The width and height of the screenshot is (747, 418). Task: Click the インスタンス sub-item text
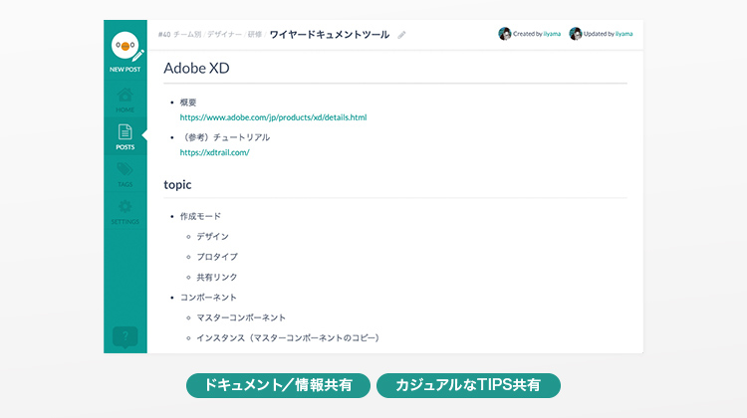pyautogui.click(x=288, y=338)
